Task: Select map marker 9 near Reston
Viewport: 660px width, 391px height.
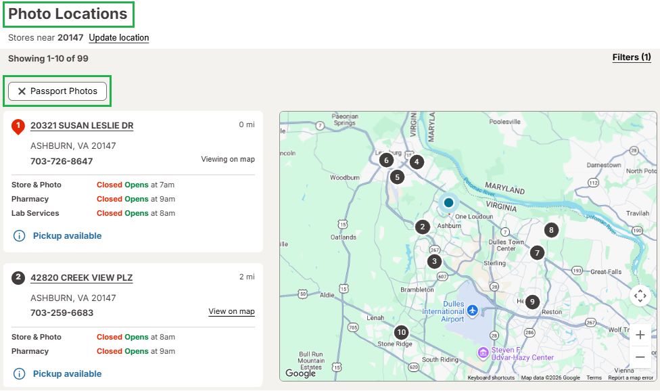Action: click(x=532, y=302)
